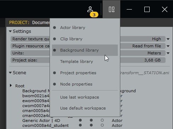Minimize the application window
173x129 pixels.
tap(129, 9)
